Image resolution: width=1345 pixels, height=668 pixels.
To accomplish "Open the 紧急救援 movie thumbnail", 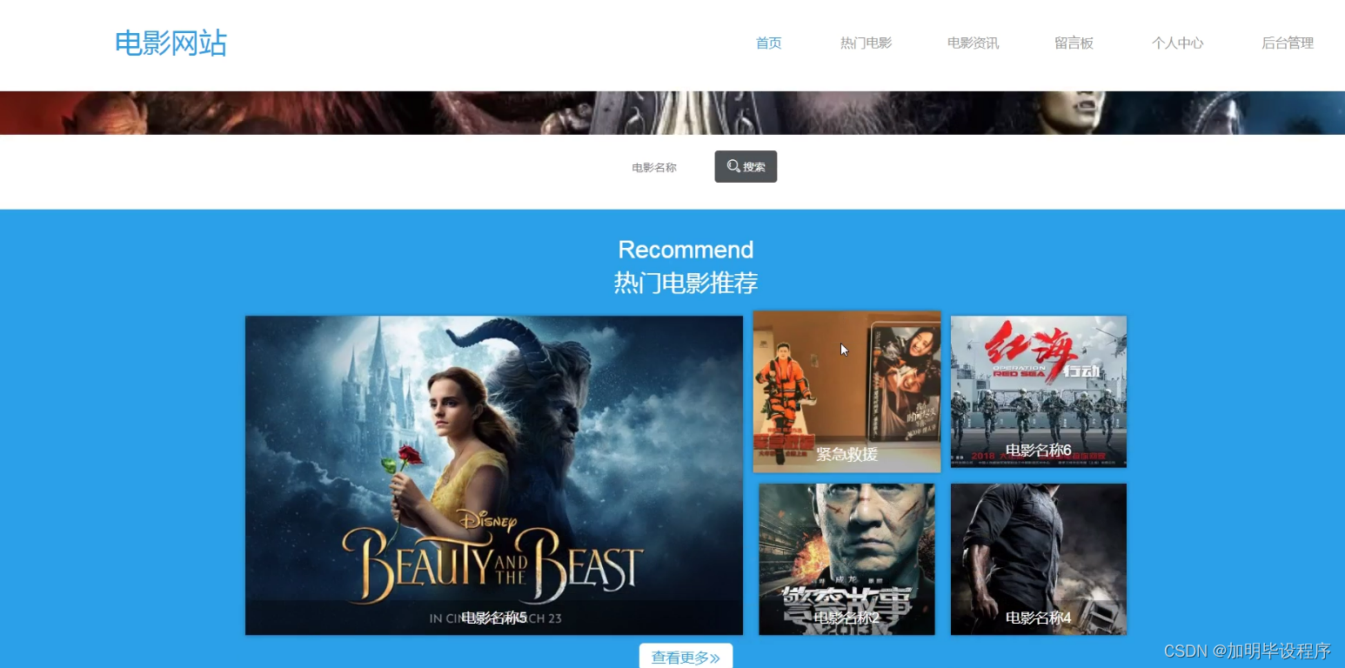I will (846, 391).
